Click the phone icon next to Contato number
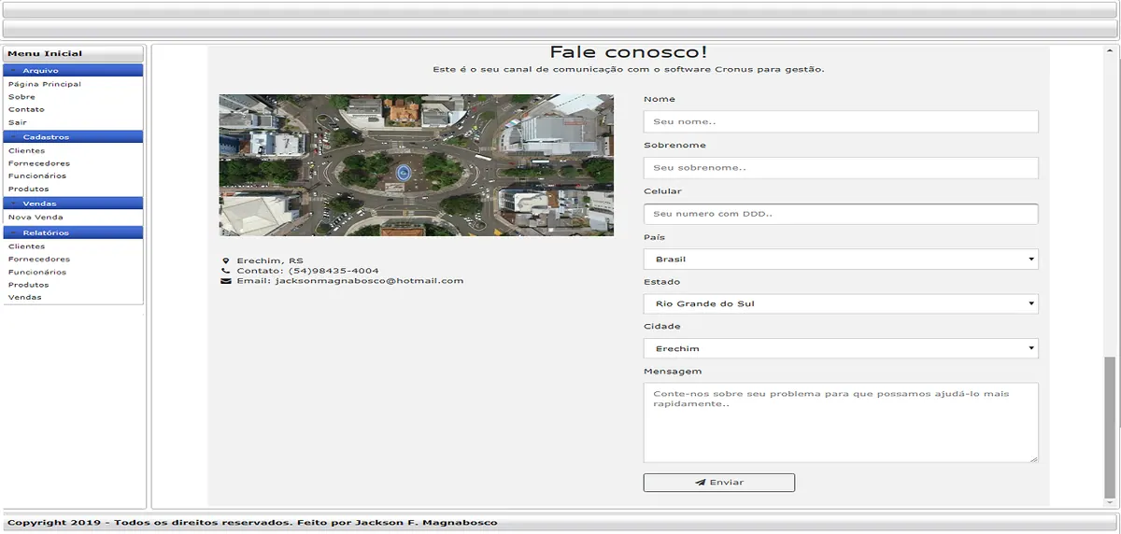 [x=225, y=271]
